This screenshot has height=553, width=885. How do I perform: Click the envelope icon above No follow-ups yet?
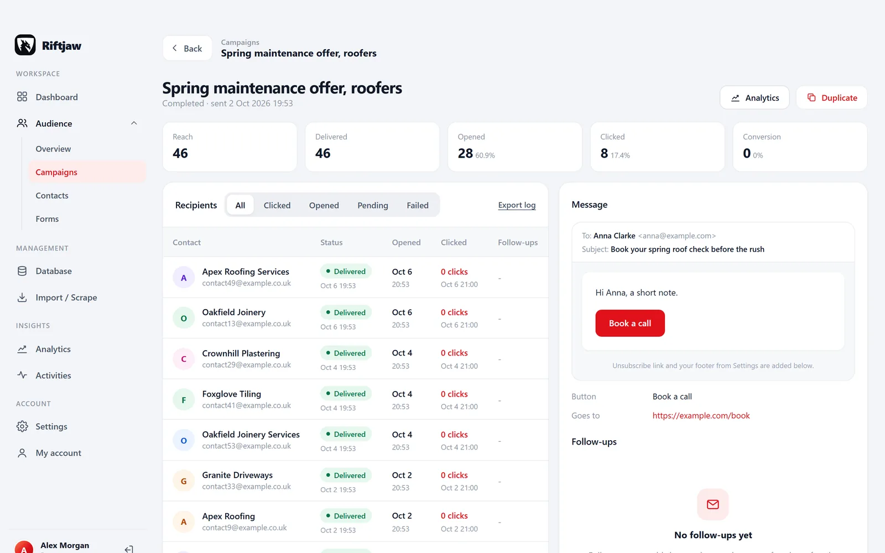[x=713, y=504]
